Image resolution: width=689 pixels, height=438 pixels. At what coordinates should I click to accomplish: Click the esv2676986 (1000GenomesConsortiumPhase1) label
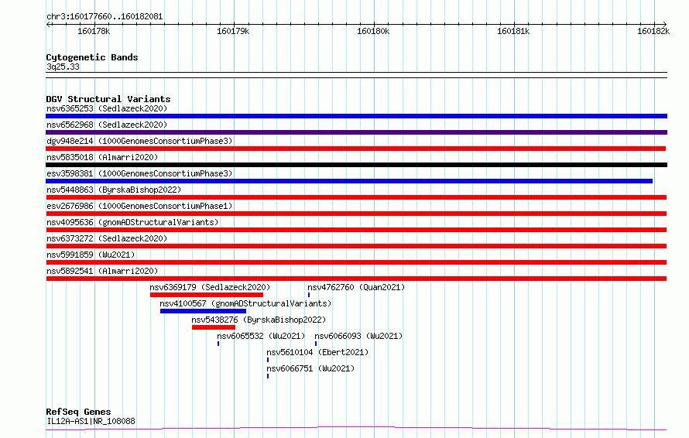click(139, 206)
